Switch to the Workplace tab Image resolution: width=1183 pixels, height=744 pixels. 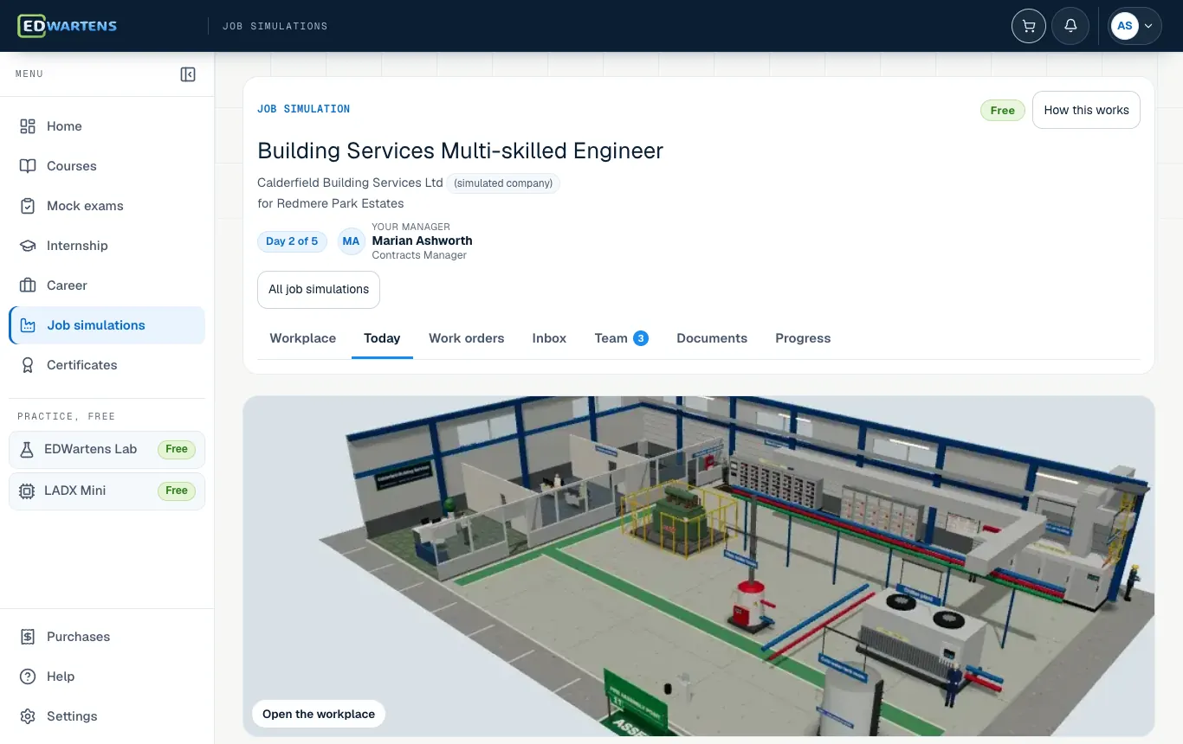click(303, 338)
